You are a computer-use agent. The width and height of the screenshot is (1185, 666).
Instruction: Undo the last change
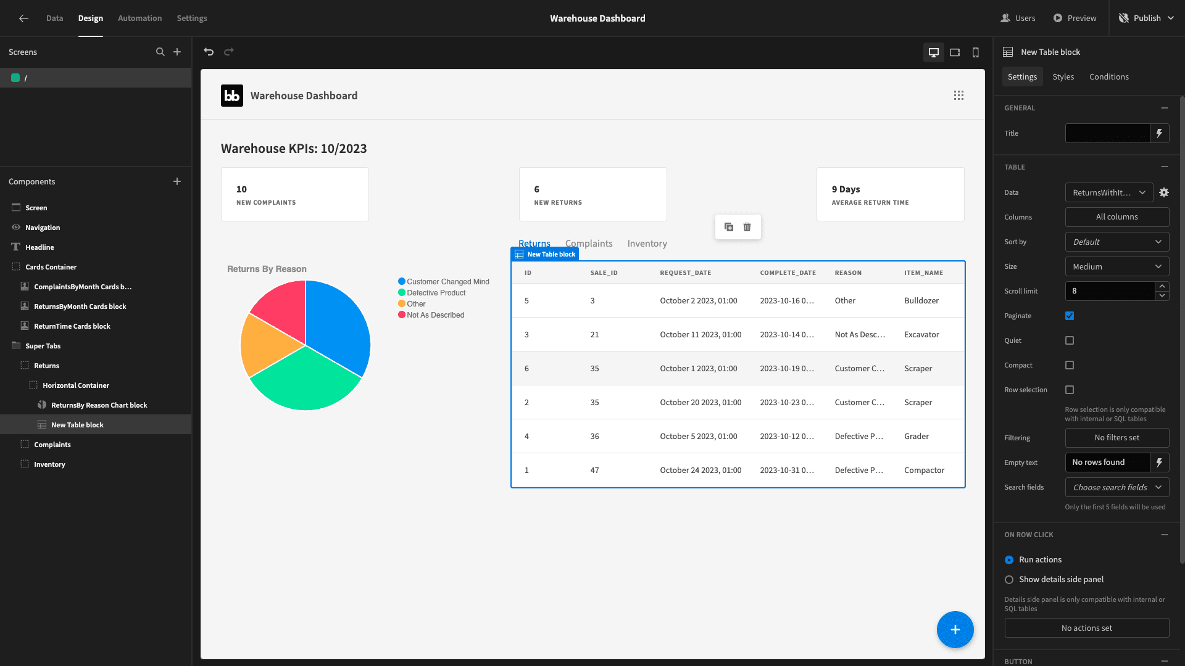[209, 52]
